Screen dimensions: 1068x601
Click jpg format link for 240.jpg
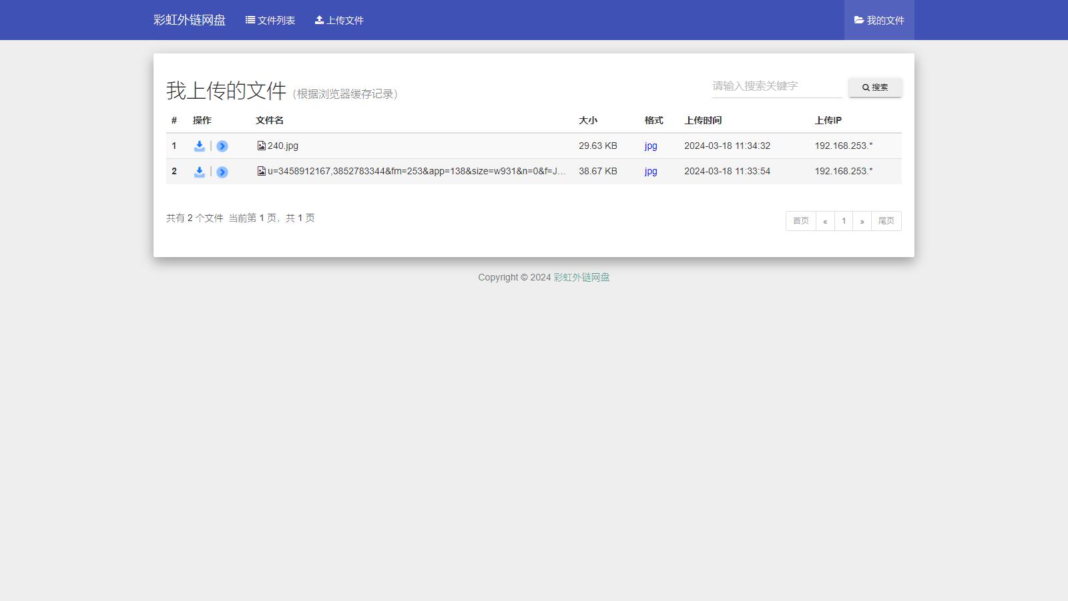pyautogui.click(x=651, y=146)
